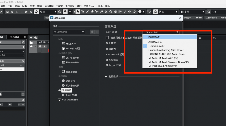The height and width of the screenshot is (126, 226).
Task: Select the Erase tool
Action: coord(92,12)
